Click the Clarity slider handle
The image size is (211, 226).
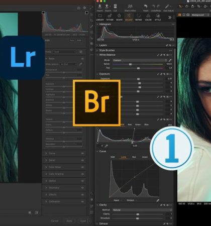coord(138,214)
